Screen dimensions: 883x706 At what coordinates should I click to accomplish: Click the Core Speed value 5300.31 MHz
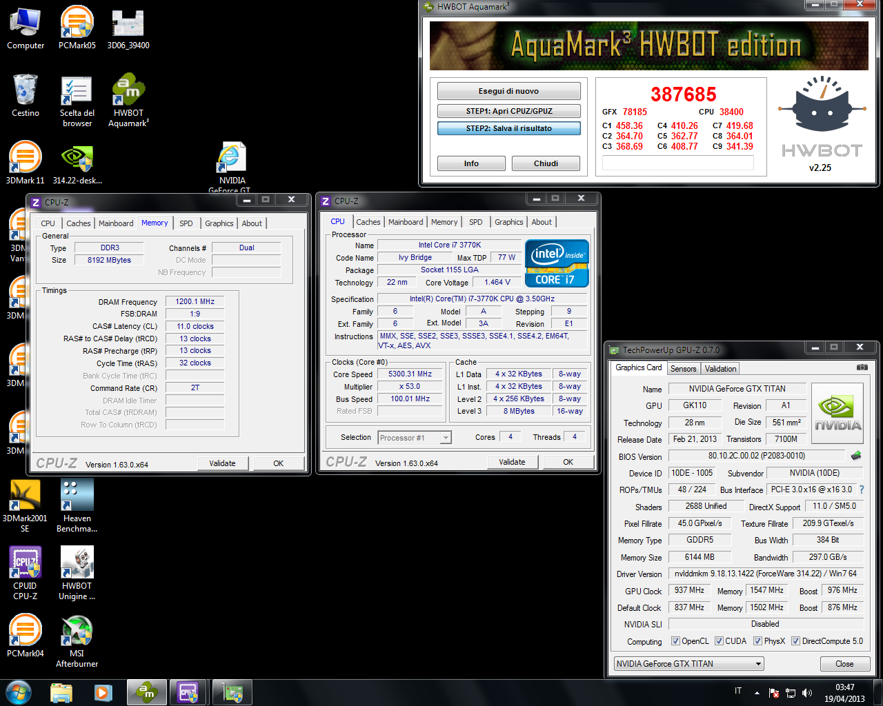coord(410,374)
